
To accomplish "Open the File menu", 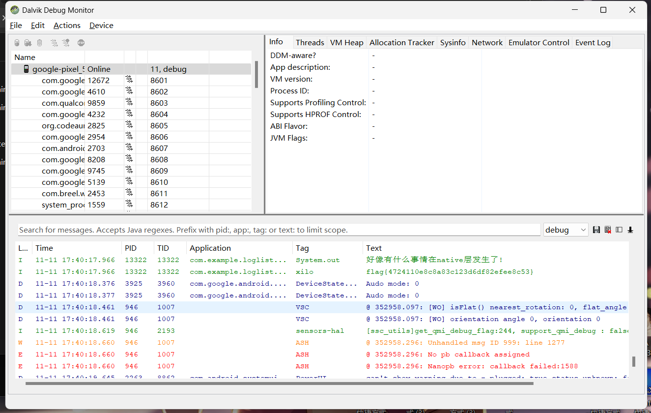I will coord(16,26).
